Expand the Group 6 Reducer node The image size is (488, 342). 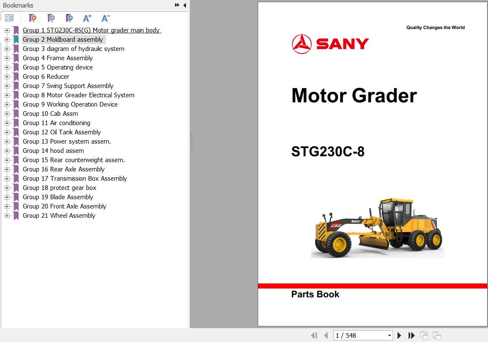(7, 77)
